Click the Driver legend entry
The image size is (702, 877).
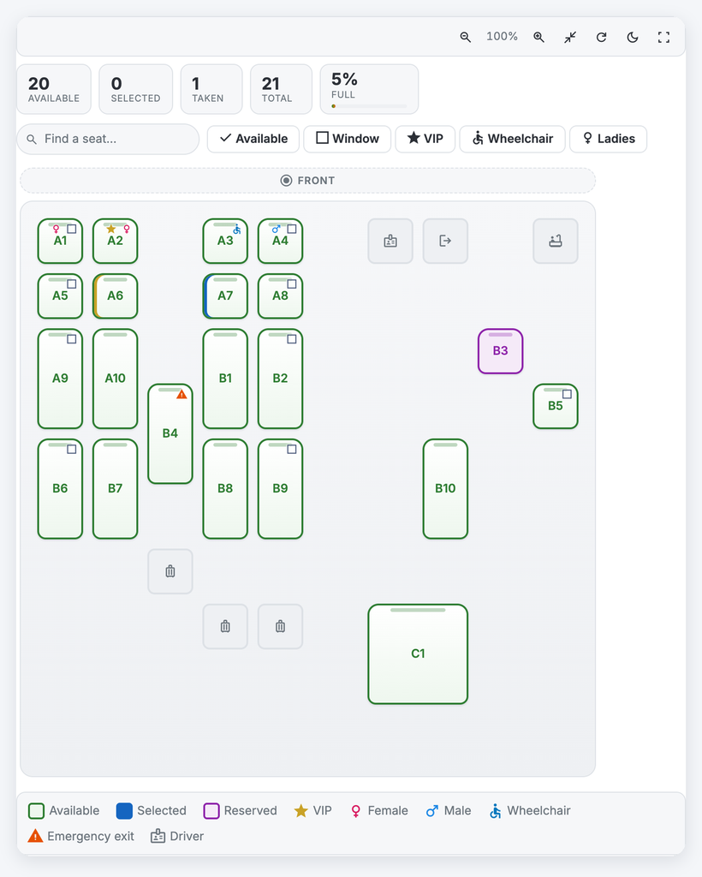pyautogui.click(x=177, y=836)
